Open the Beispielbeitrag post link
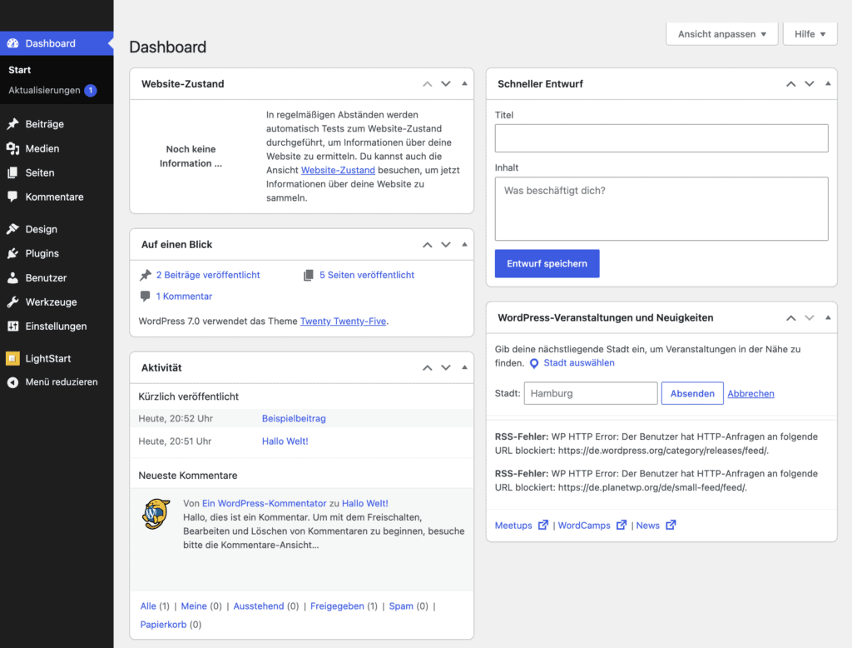 (x=294, y=418)
